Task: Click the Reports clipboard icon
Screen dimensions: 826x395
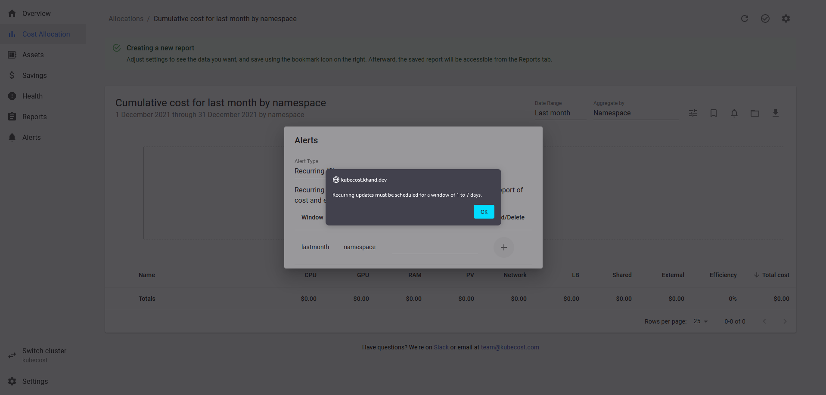Action: [x=12, y=117]
